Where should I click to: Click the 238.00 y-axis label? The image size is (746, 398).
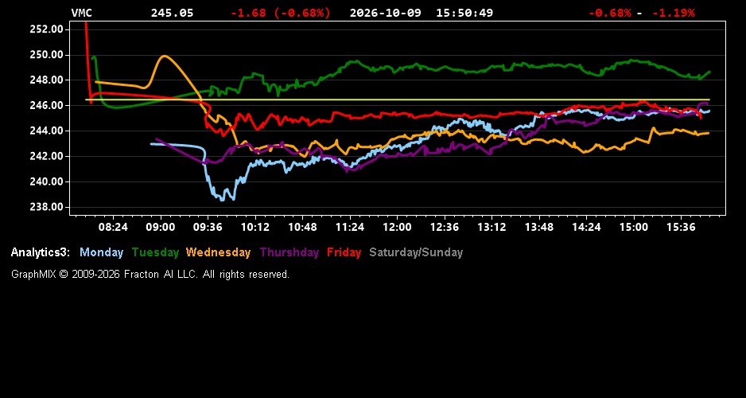(x=47, y=207)
